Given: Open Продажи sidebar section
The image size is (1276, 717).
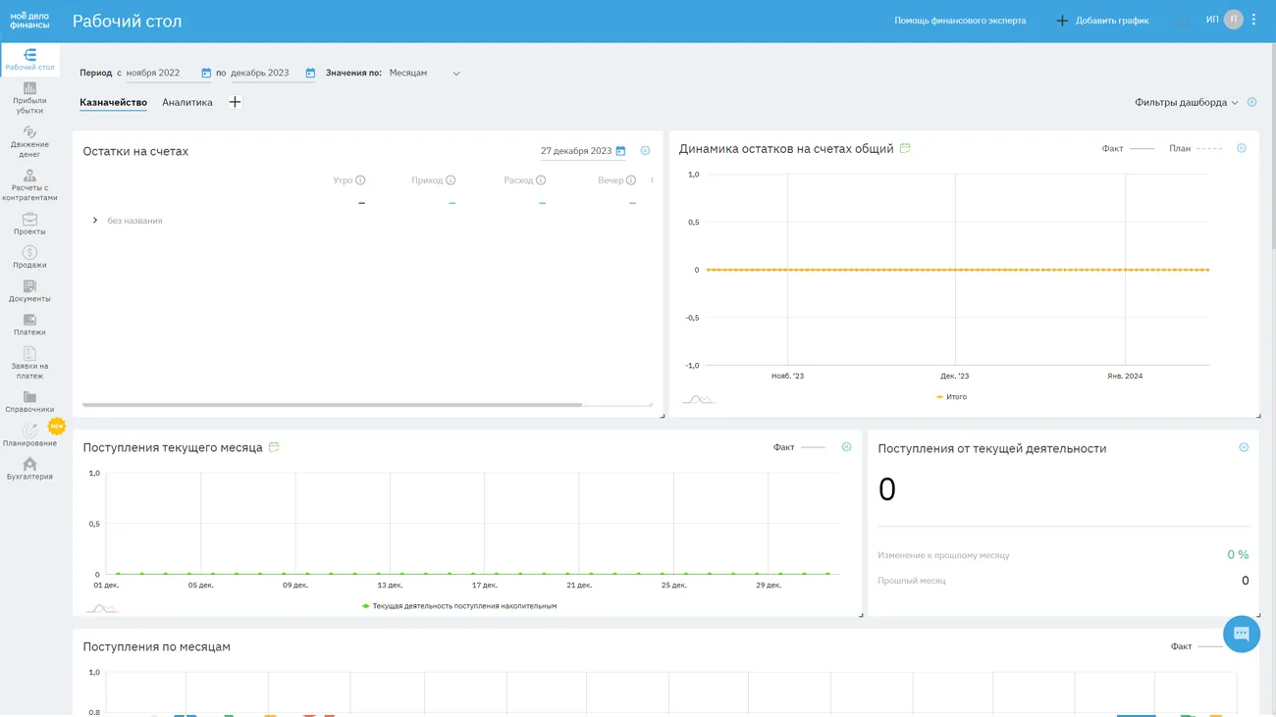Looking at the screenshot, I should point(29,258).
